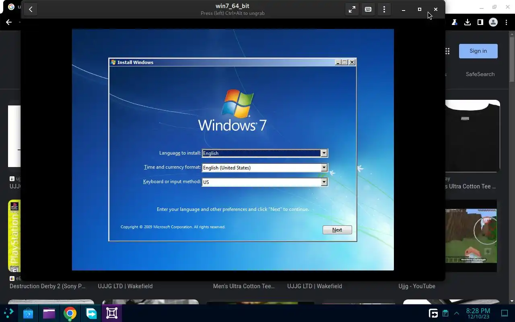This screenshot has height=322, width=515.
Task: Open Men's Ultra Cotton Tee result
Action: click(244, 286)
